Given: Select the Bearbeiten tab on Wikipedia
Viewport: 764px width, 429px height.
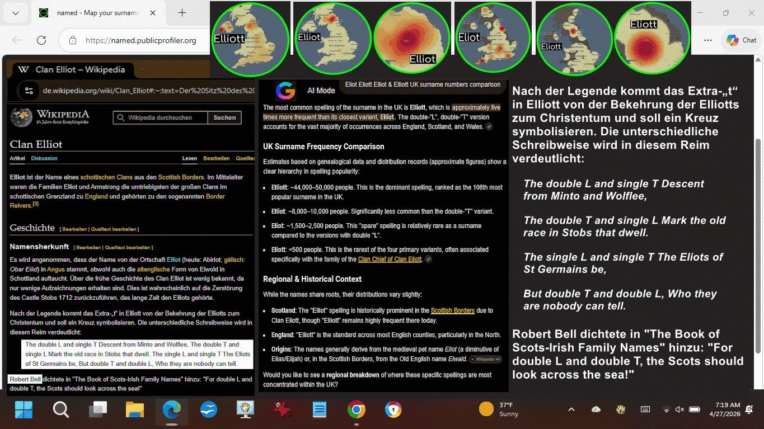Looking at the screenshot, I should (216, 158).
